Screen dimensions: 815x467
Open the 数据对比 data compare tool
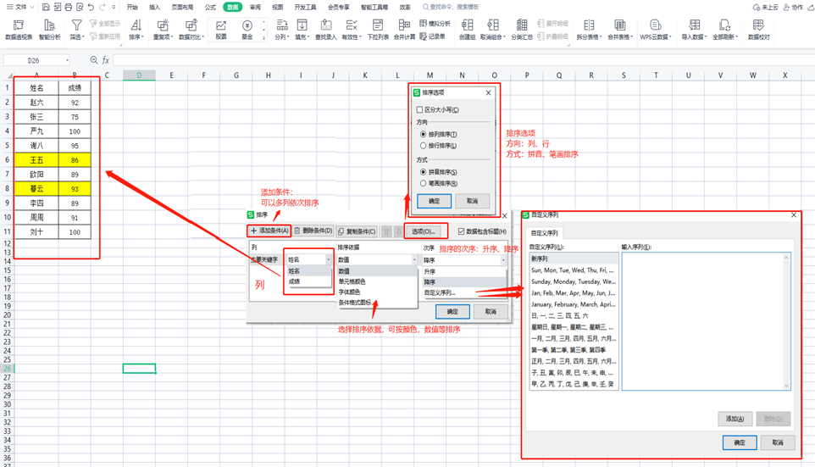pos(191,30)
